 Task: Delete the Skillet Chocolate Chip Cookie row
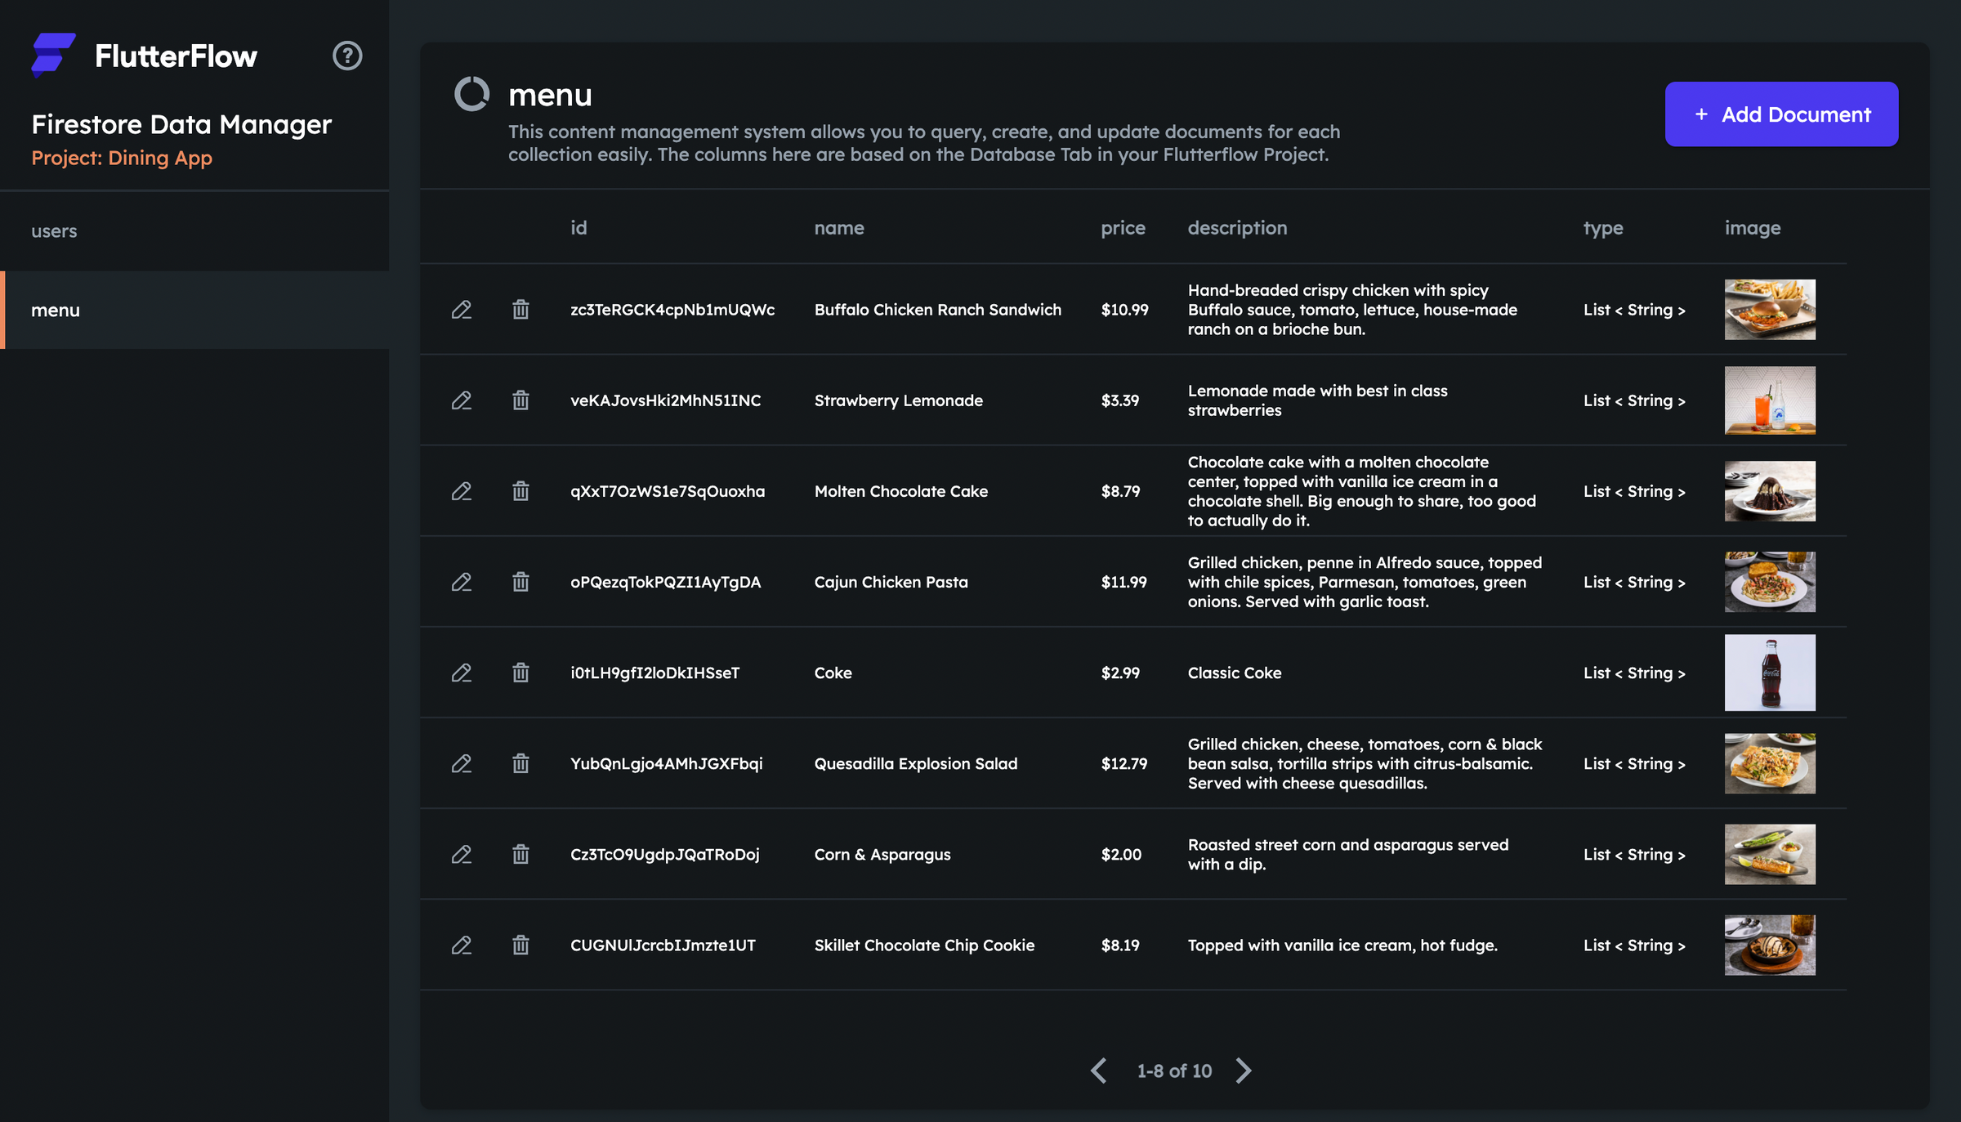coord(520,945)
